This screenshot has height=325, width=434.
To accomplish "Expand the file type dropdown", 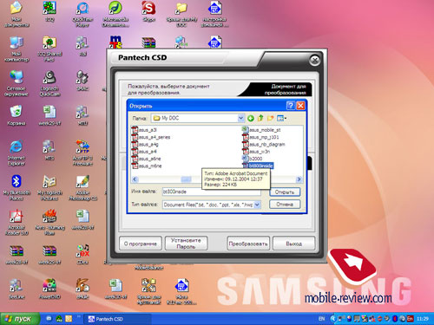I will [257, 205].
